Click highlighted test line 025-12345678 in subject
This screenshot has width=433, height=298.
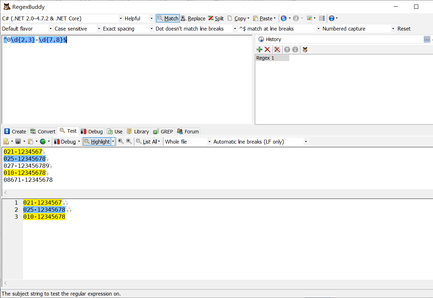point(25,159)
